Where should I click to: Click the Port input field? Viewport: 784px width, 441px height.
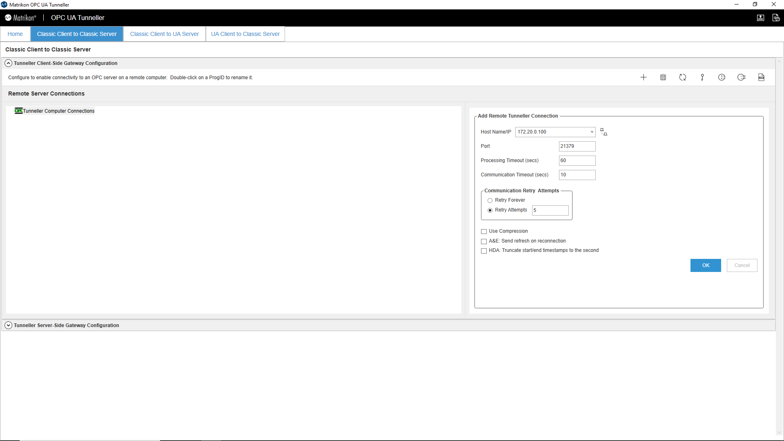click(577, 146)
